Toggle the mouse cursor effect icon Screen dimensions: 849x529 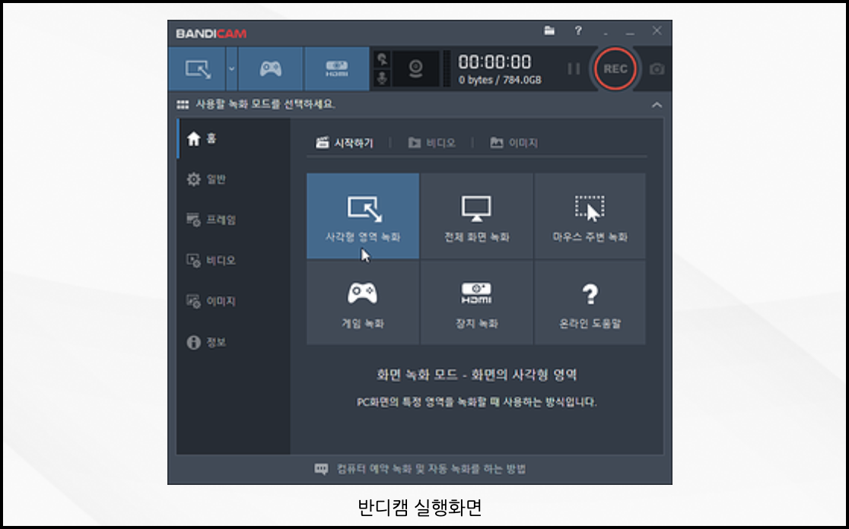pyautogui.click(x=382, y=59)
